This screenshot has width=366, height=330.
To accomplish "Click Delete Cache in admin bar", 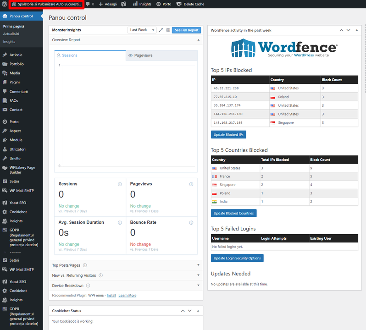I will [x=190, y=4].
